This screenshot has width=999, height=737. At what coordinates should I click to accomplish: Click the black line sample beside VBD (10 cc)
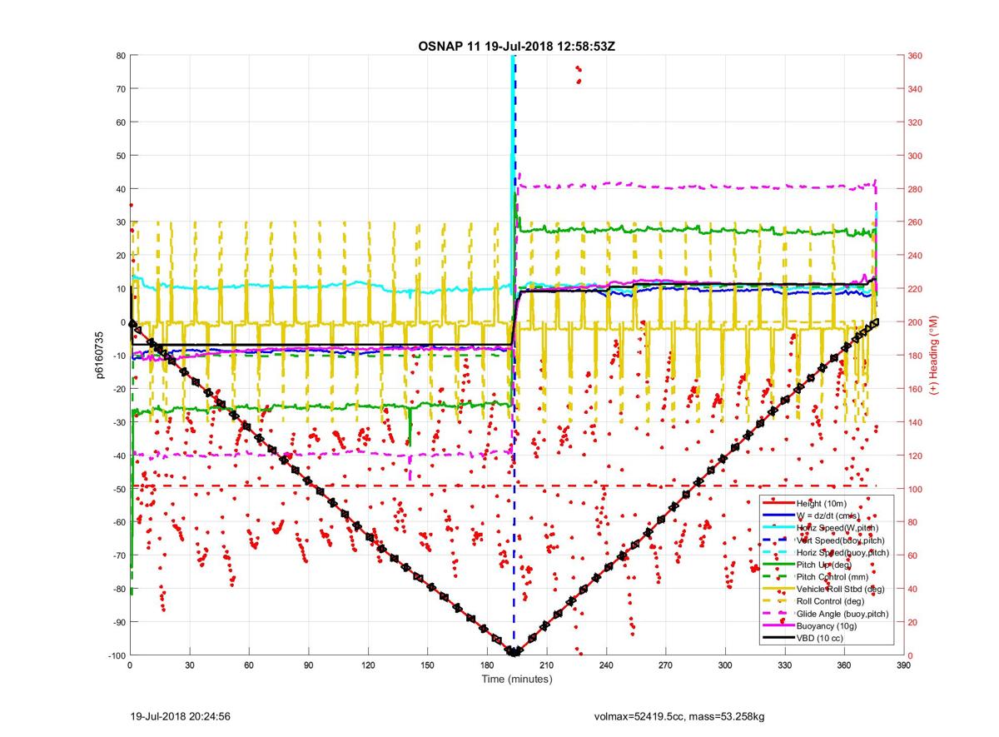[778, 638]
